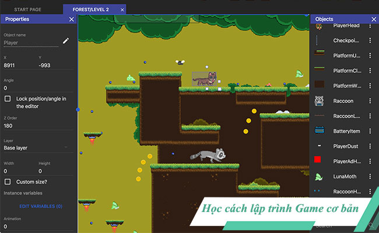Close the Objects panel
Image resolution: width=379 pixels, height=233 pixels.
click(x=374, y=19)
